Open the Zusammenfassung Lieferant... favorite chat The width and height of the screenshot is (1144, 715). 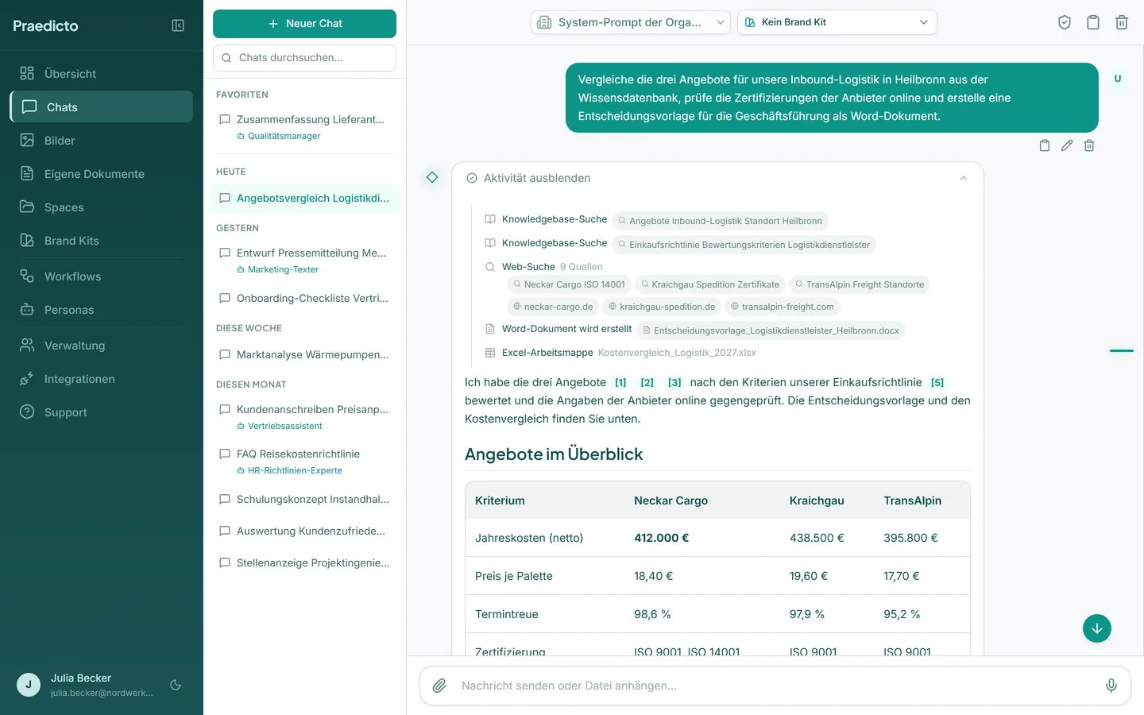pos(305,127)
